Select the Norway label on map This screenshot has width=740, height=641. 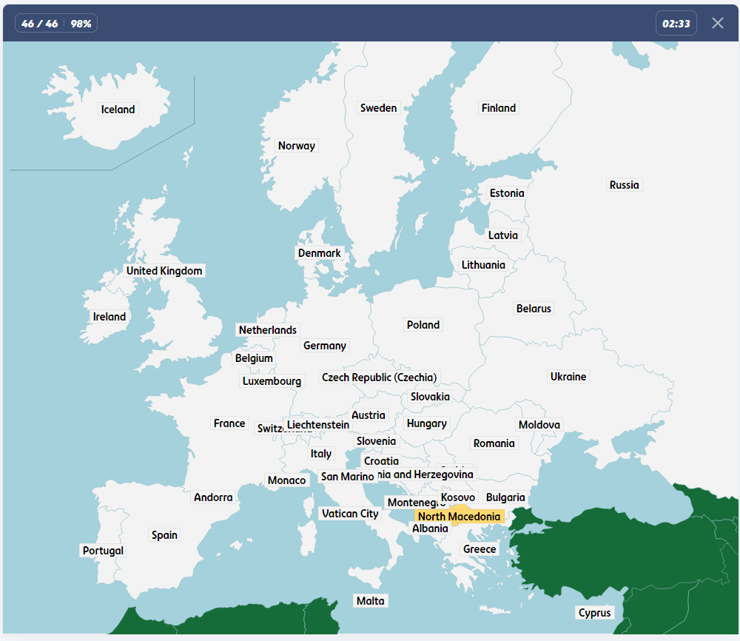coord(296,146)
